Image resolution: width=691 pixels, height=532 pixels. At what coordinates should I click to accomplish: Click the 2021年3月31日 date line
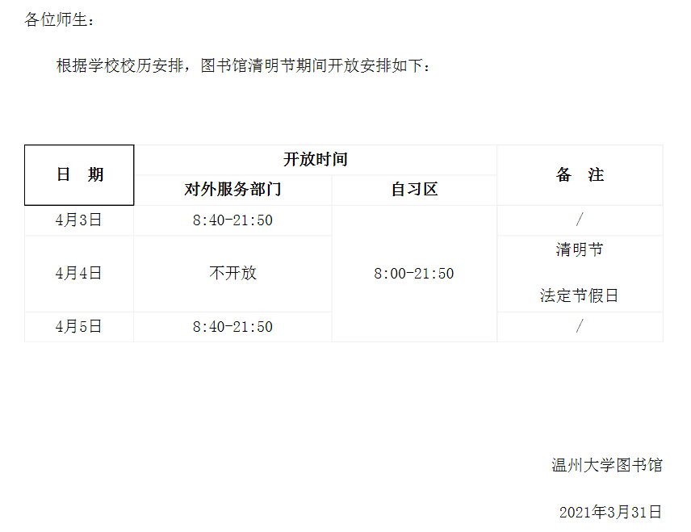pos(610,512)
